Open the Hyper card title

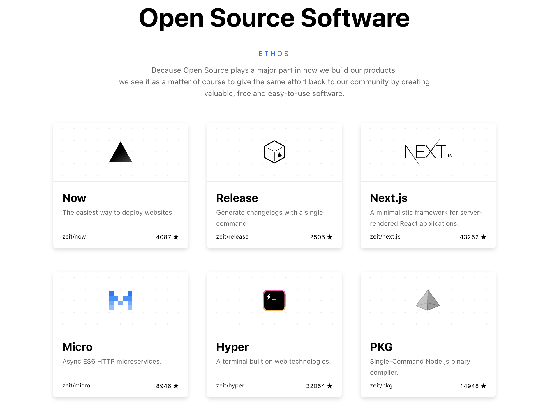pyautogui.click(x=232, y=347)
